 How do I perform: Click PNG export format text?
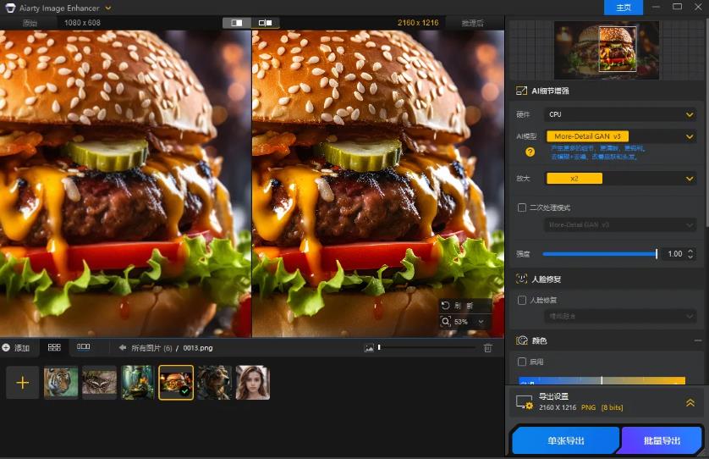pos(588,407)
